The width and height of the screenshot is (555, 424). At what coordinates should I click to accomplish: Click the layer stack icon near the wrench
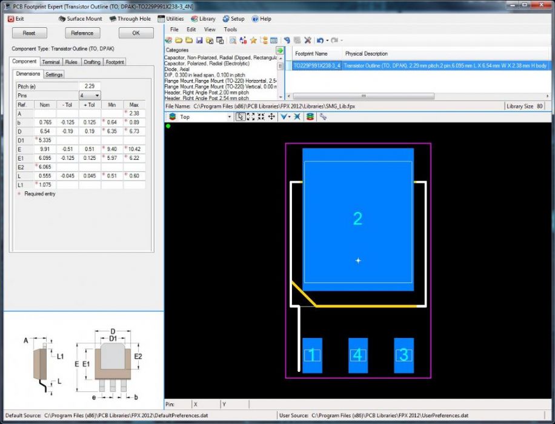point(310,117)
